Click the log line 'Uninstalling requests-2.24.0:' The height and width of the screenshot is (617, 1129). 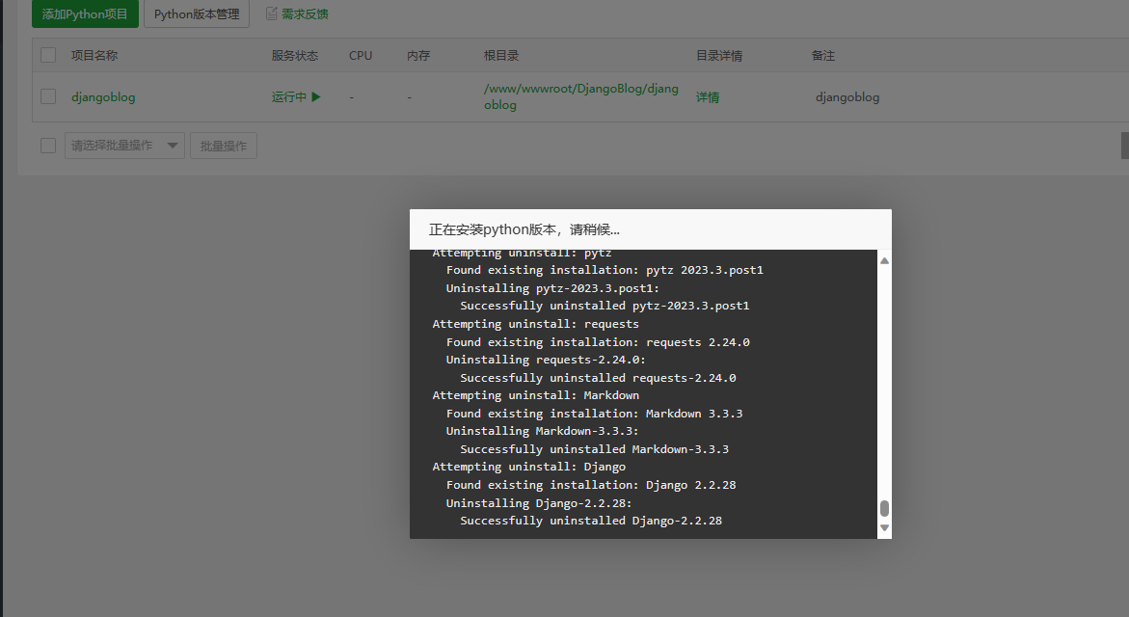546,360
